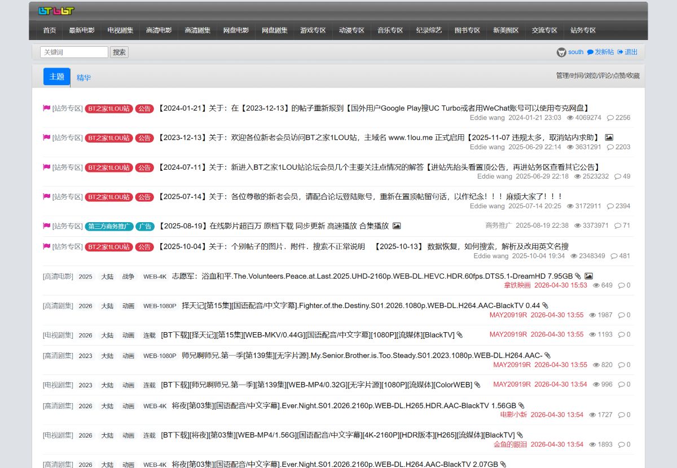Click the pink flag on the 2024-01-21 announcement
677x468 pixels.
coord(47,108)
